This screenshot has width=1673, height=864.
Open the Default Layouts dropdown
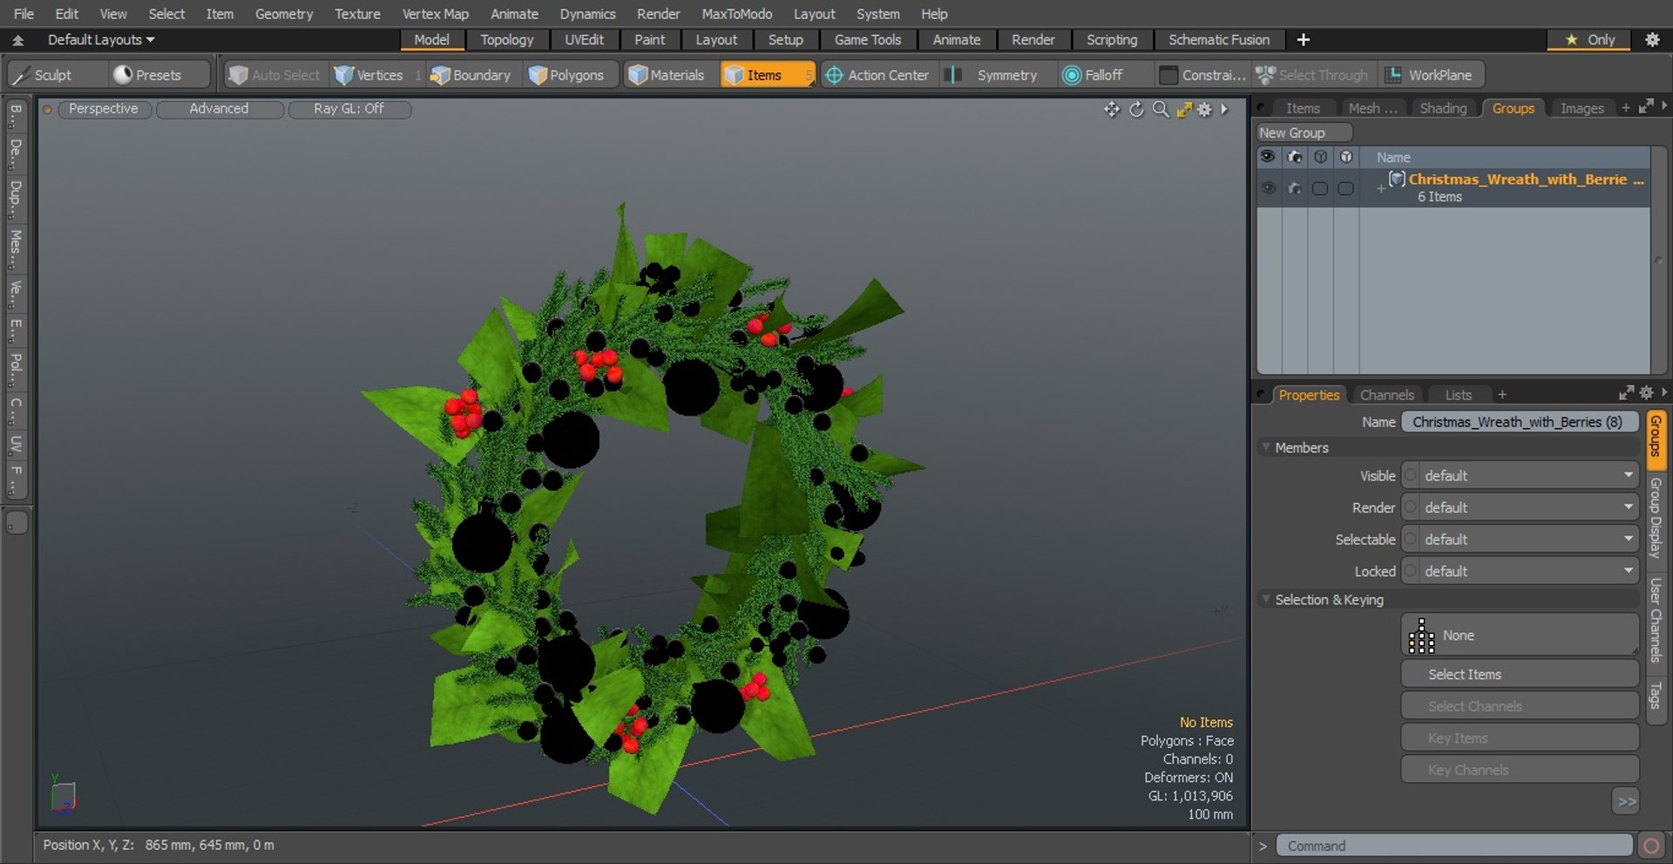[x=100, y=39]
